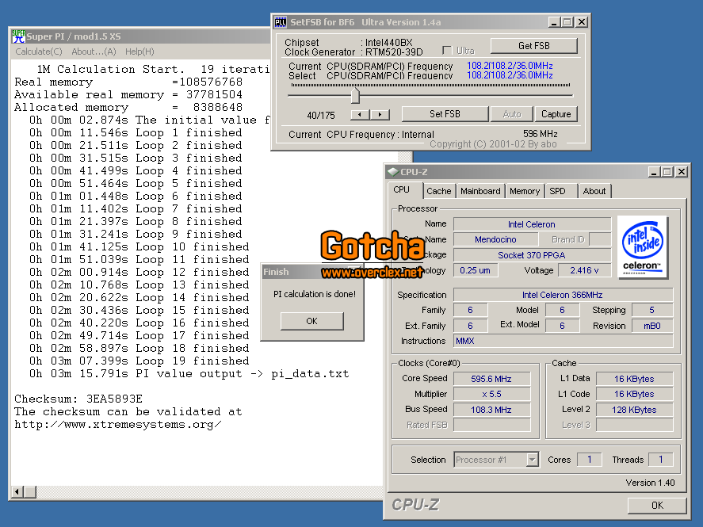
Task: Click the L1 Data value 16 KBytes
Action: coord(634,379)
